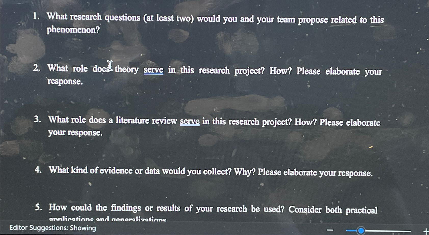This screenshot has width=429, height=235.
Task: Click the zoom slider thumb
Action: point(361,231)
